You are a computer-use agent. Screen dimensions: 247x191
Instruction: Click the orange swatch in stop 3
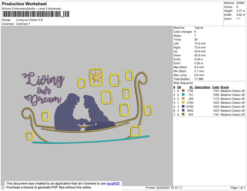click(x=183, y=98)
